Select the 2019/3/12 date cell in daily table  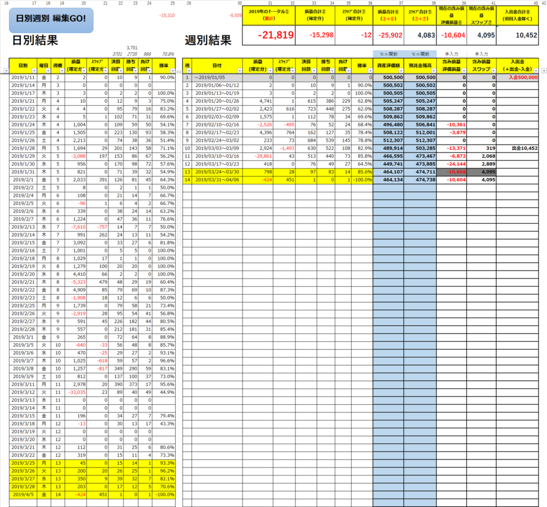pyautogui.click(x=23, y=391)
